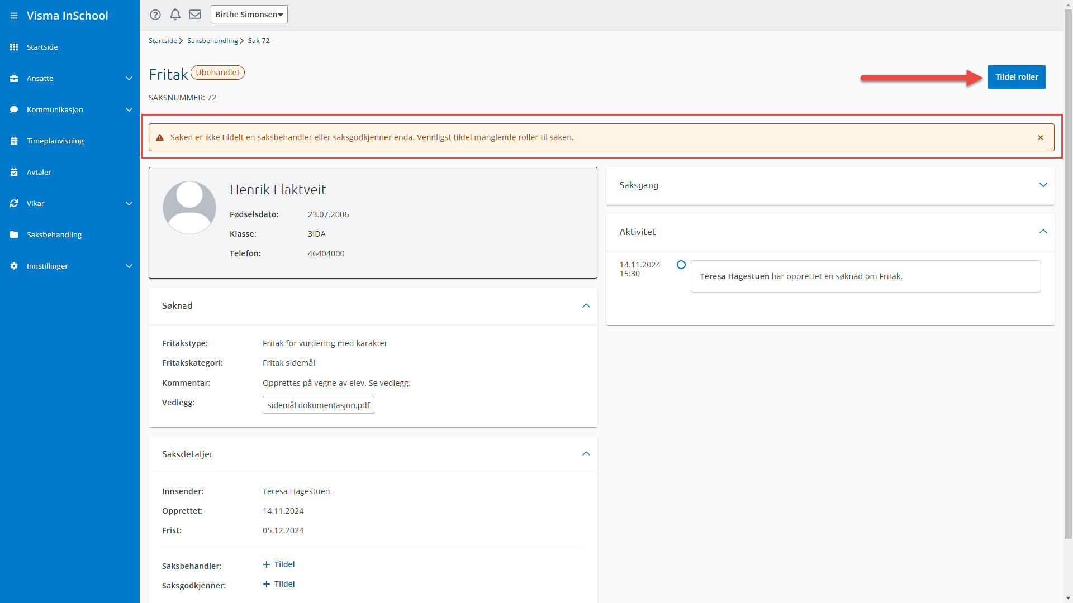Collapse the Aktivitet panel
Image resolution: width=1073 pixels, height=603 pixels.
coord(1042,232)
